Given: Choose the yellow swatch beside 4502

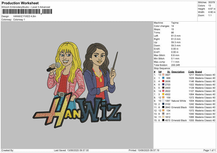Looking at the screenshot, I should click(163, 94).
